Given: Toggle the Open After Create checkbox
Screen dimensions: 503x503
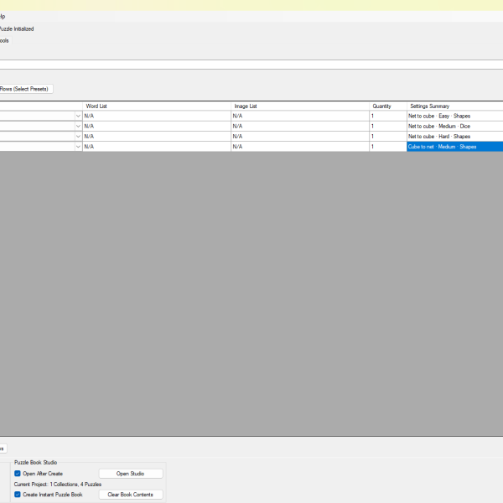Looking at the screenshot, I should point(18,474).
